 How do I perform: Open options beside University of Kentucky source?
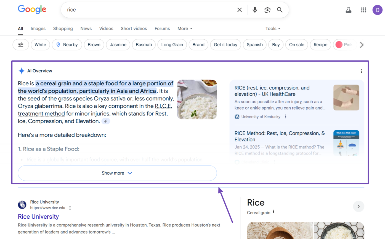pos(285,117)
